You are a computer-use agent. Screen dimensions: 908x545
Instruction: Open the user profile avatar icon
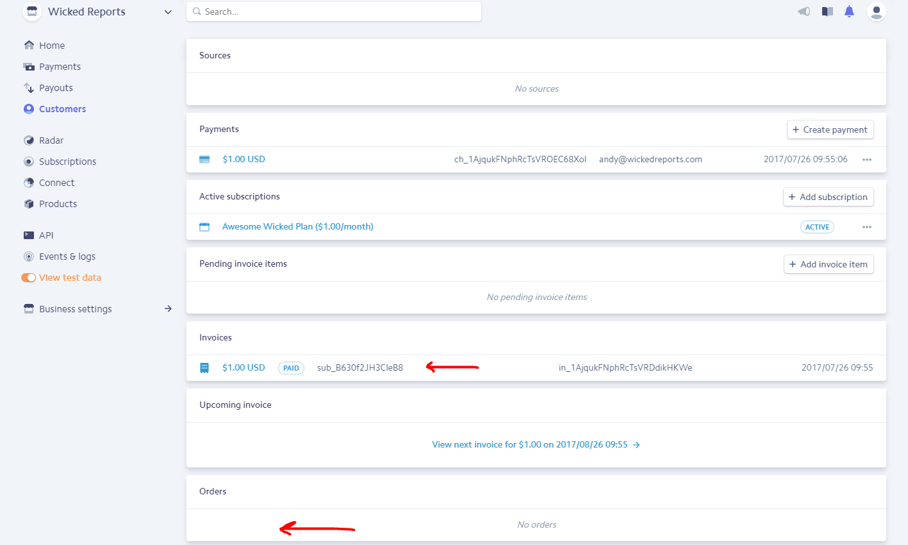tap(876, 12)
